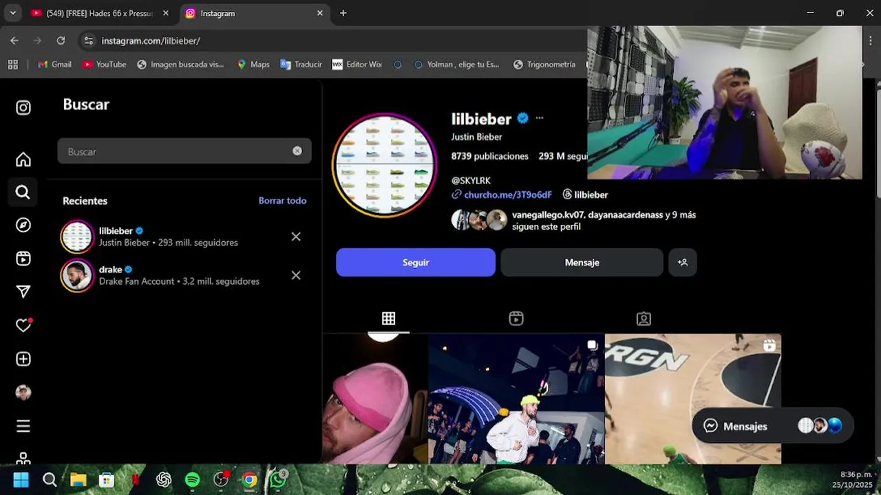The width and height of the screenshot is (881, 495).
Task: Open the More hamburger menu
Action: point(23,426)
